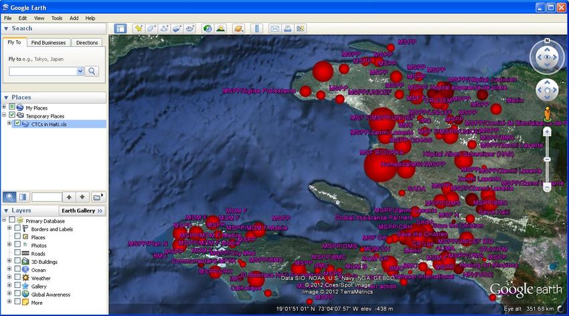
Task: Toggle the sidebar panel button
Action: pyautogui.click(x=120, y=29)
